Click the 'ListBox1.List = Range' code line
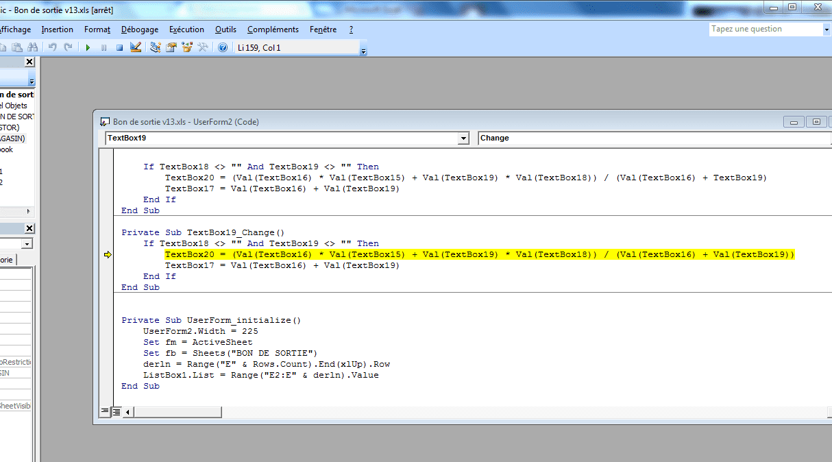Image resolution: width=832 pixels, height=462 pixels. click(261, 375)
